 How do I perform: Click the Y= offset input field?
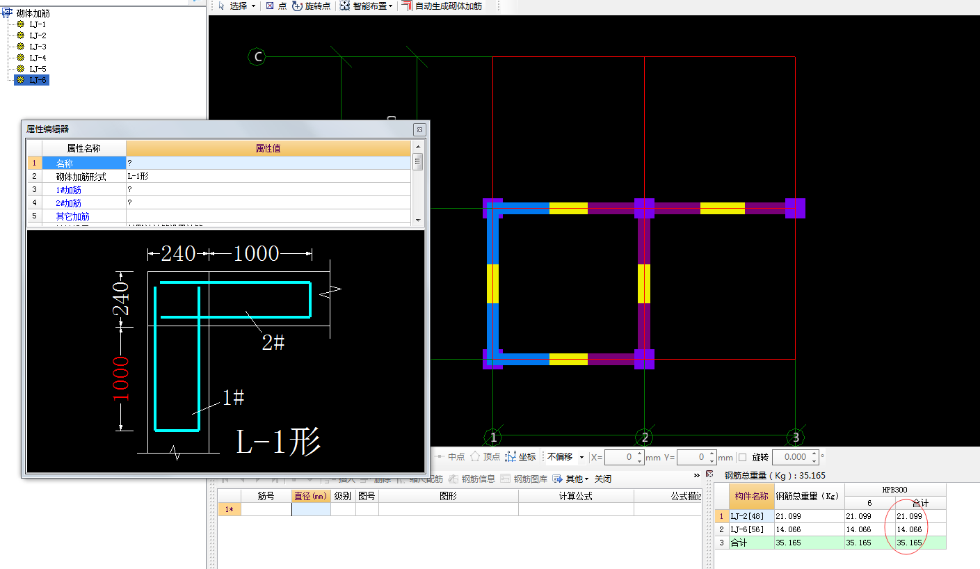coord(692,457)
